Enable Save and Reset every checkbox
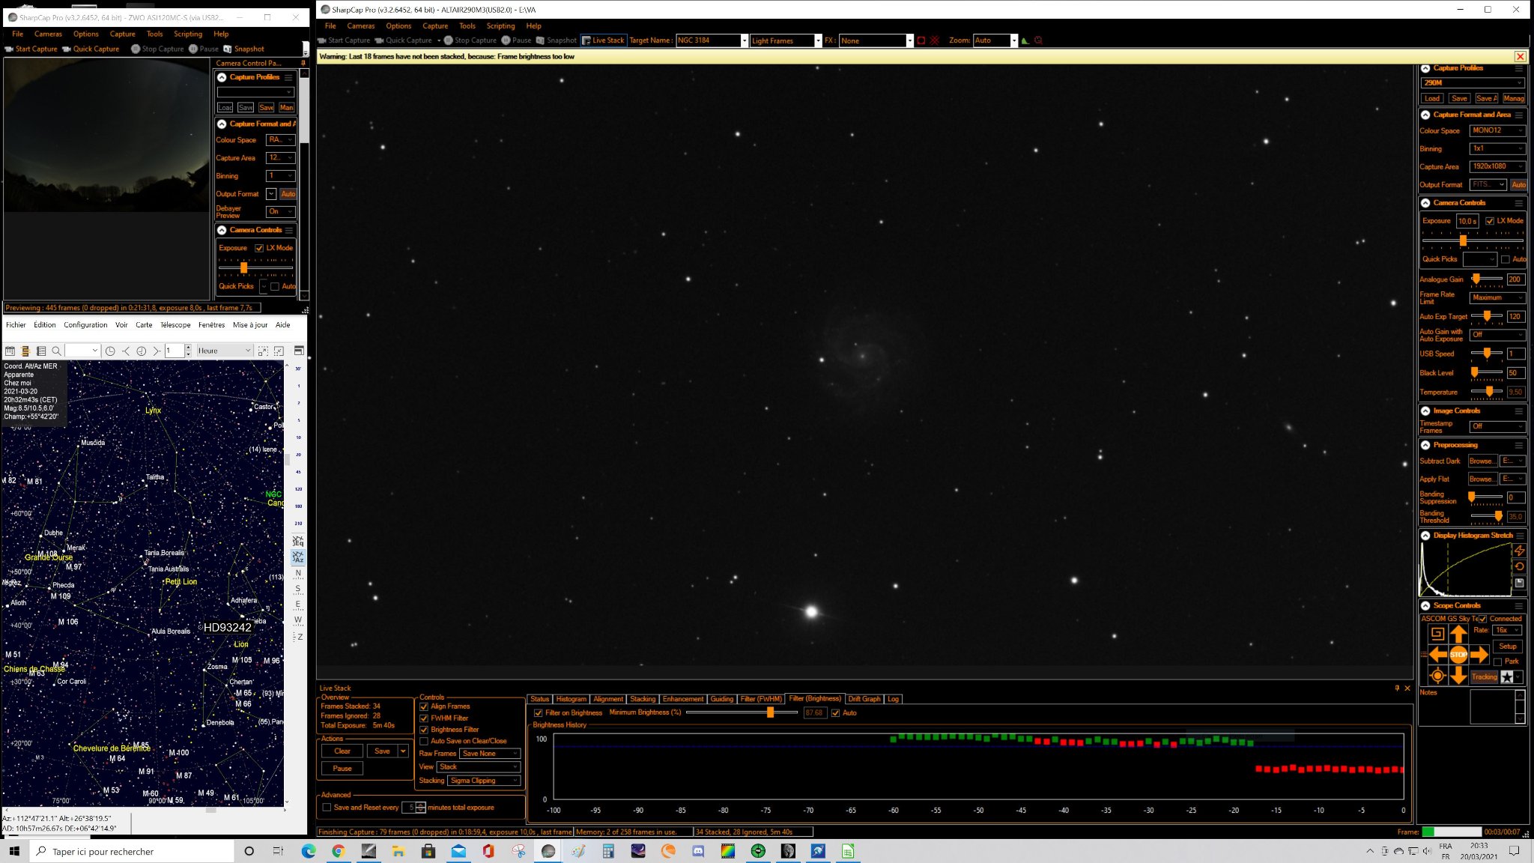1534x863 pixels. point(327,808)
